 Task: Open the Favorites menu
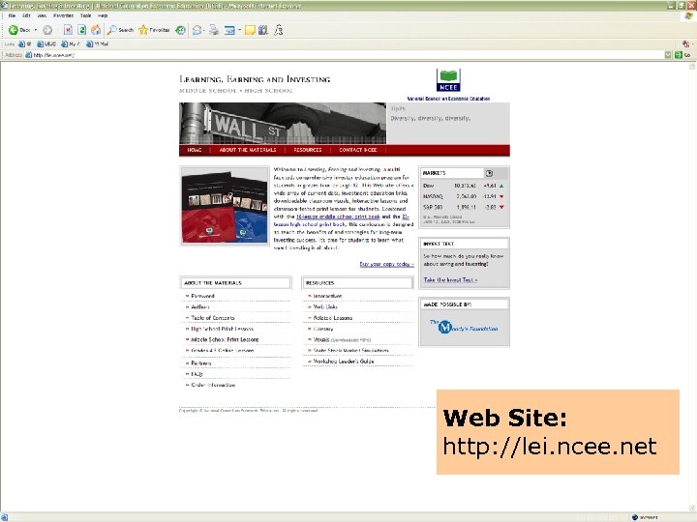point(64,15)
